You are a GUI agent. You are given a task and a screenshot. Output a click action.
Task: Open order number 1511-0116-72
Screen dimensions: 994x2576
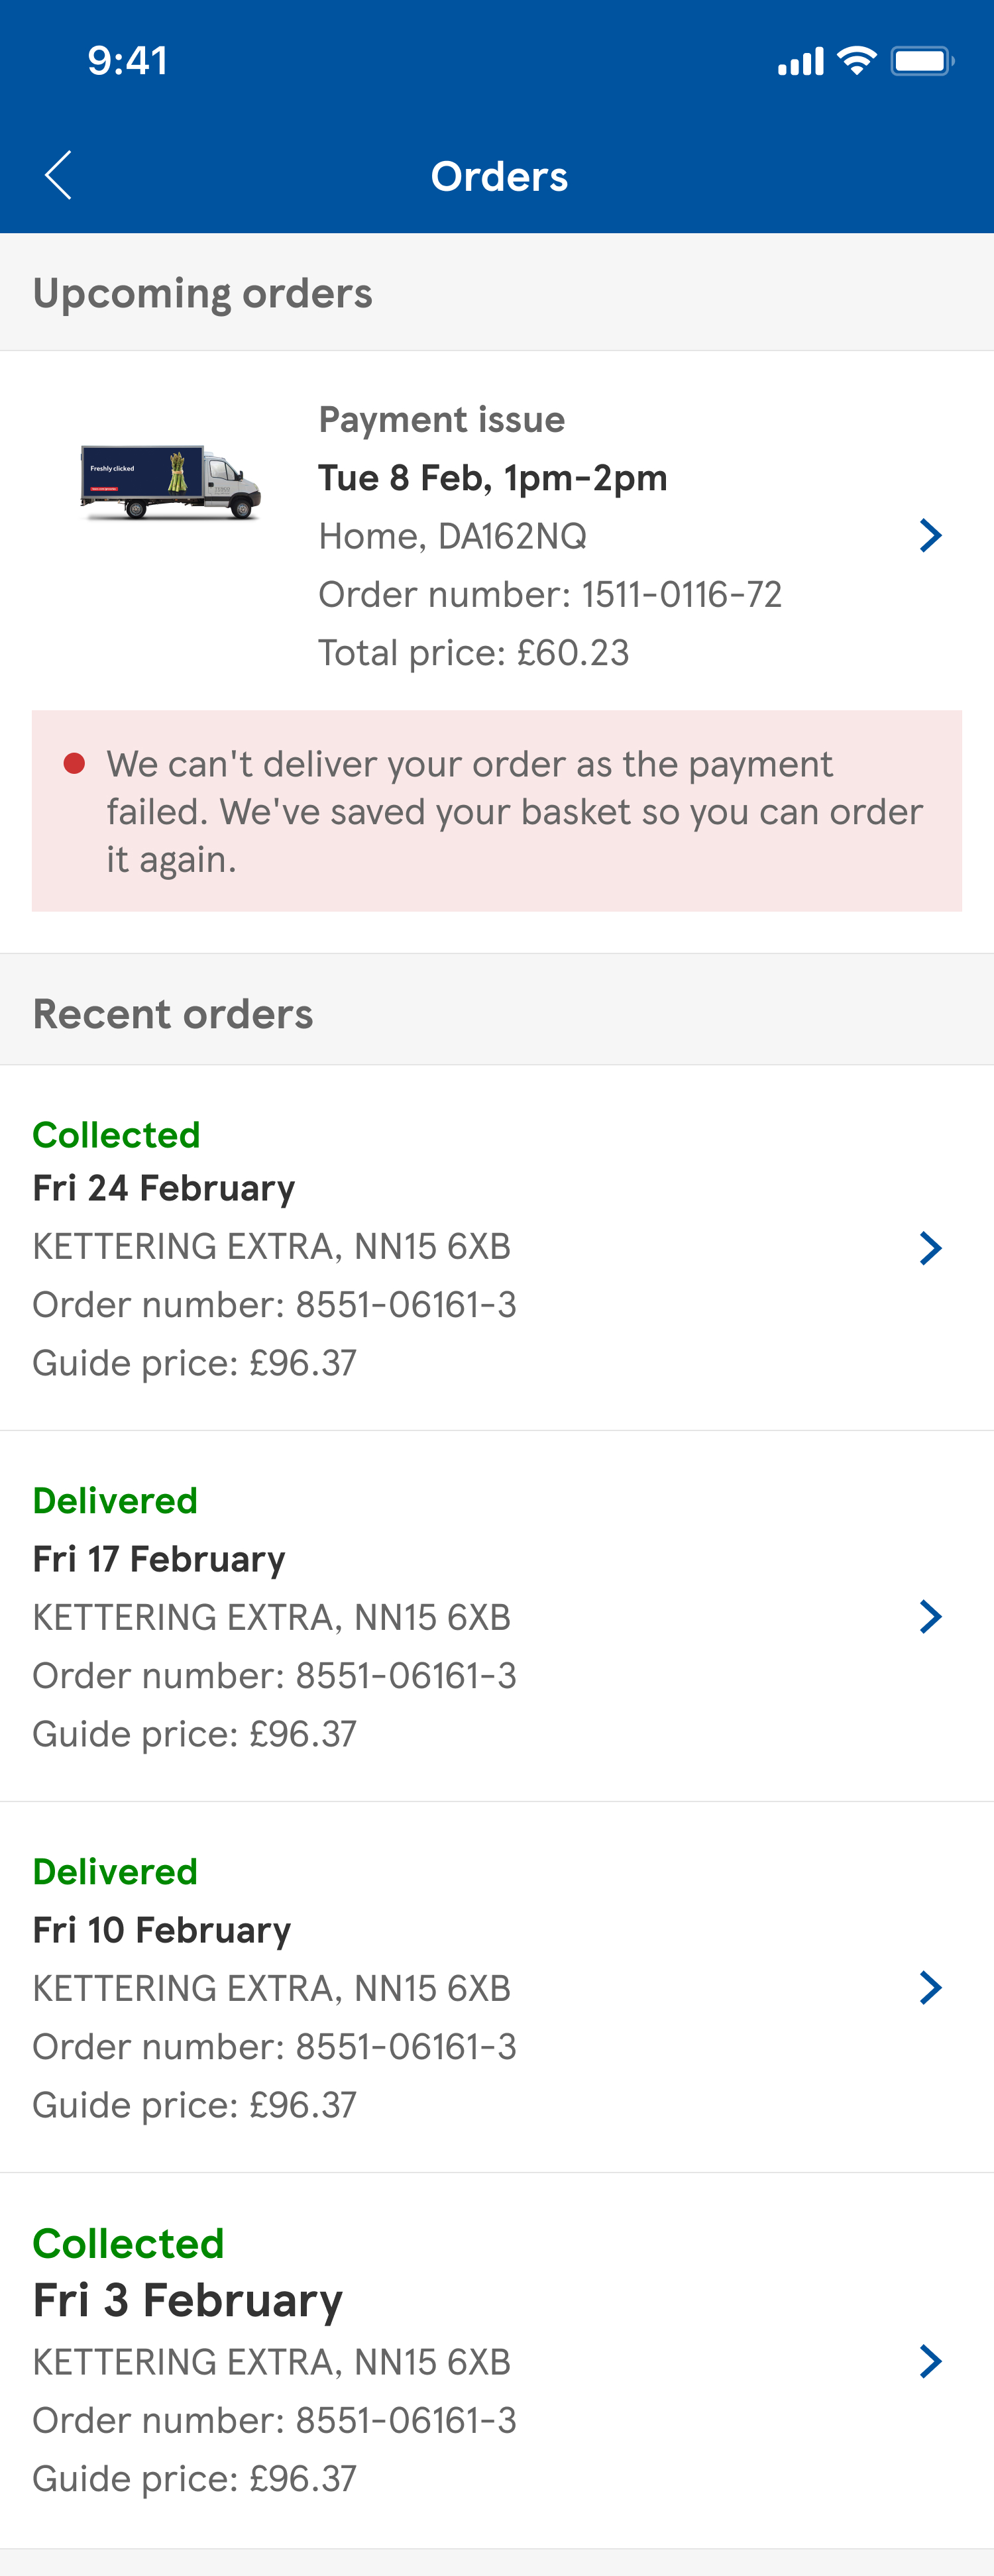tap(549, 594)
